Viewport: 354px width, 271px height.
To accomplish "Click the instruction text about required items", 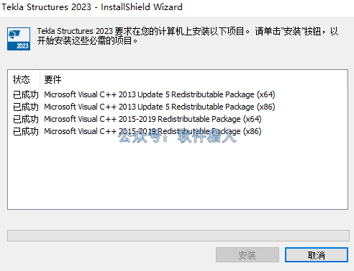I will [188, 36].
